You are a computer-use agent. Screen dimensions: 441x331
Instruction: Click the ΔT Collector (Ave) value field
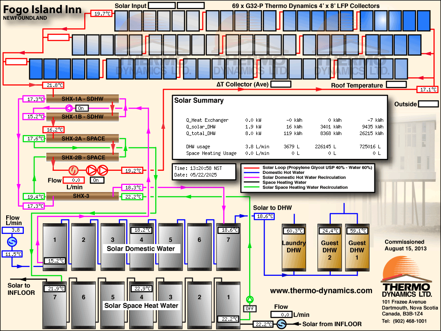point(280,84)
